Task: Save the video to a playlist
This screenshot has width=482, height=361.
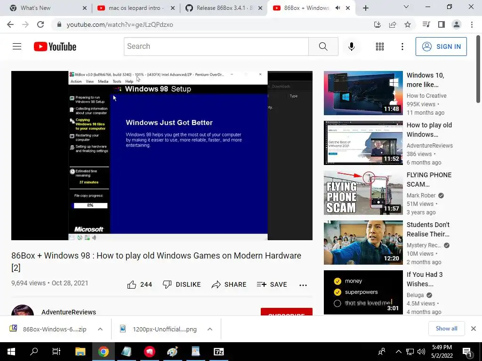Action: tap(272, 284)
